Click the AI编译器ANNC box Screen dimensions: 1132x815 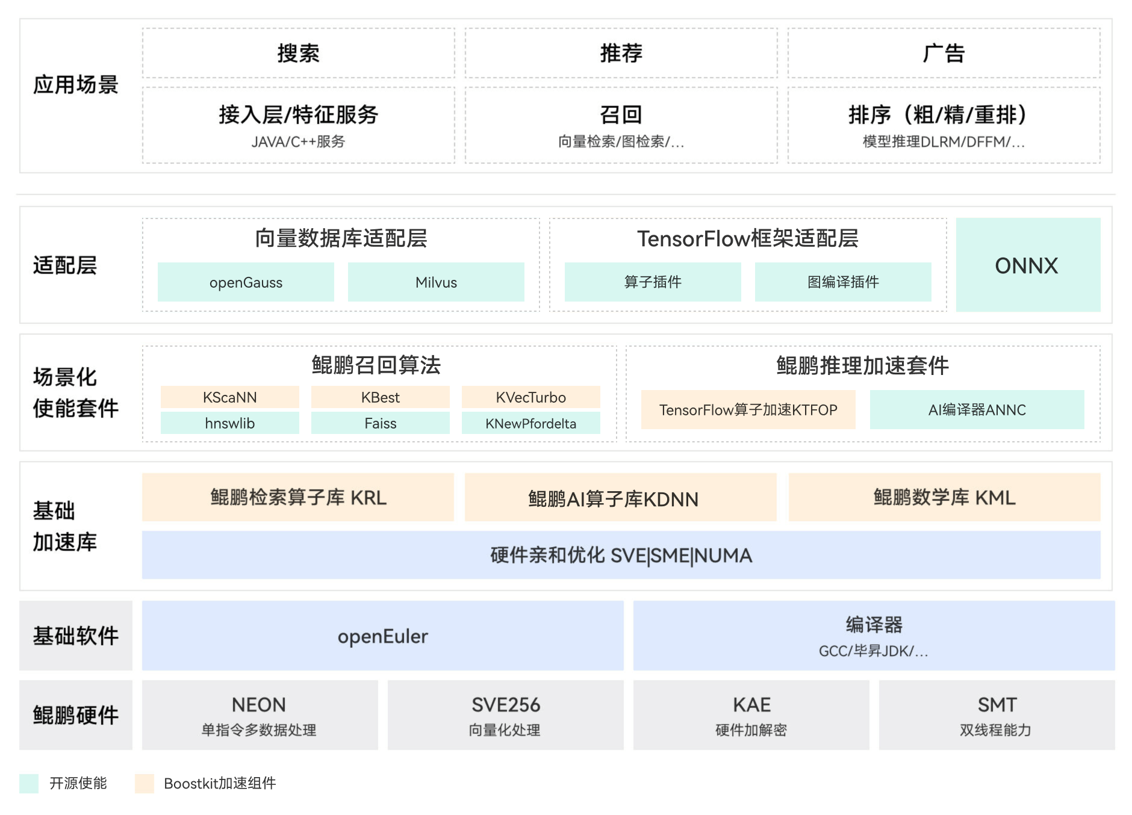tap(977, 410)
